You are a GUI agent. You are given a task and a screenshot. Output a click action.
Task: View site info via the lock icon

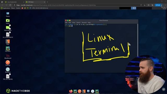tap(15, 5)
